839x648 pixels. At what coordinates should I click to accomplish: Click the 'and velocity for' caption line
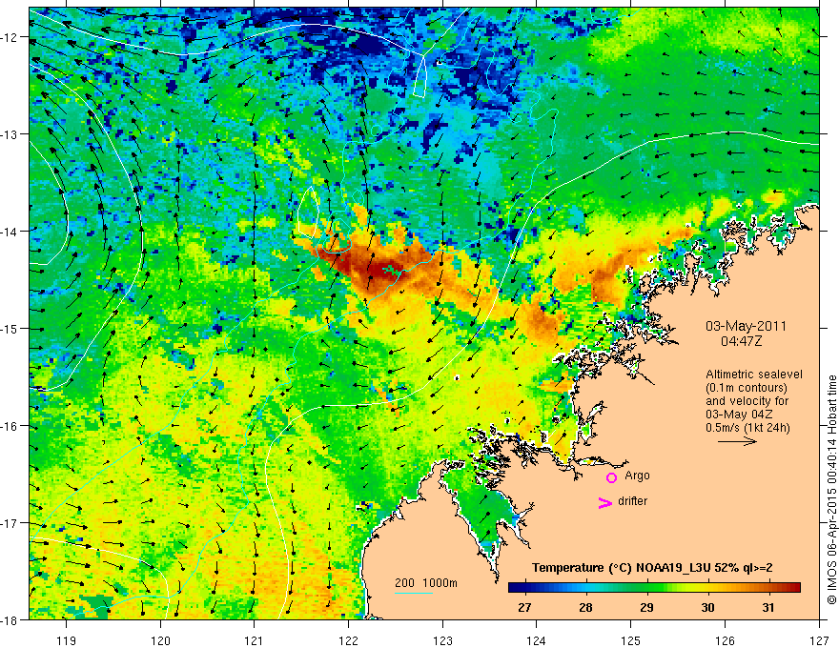[747, 401]
